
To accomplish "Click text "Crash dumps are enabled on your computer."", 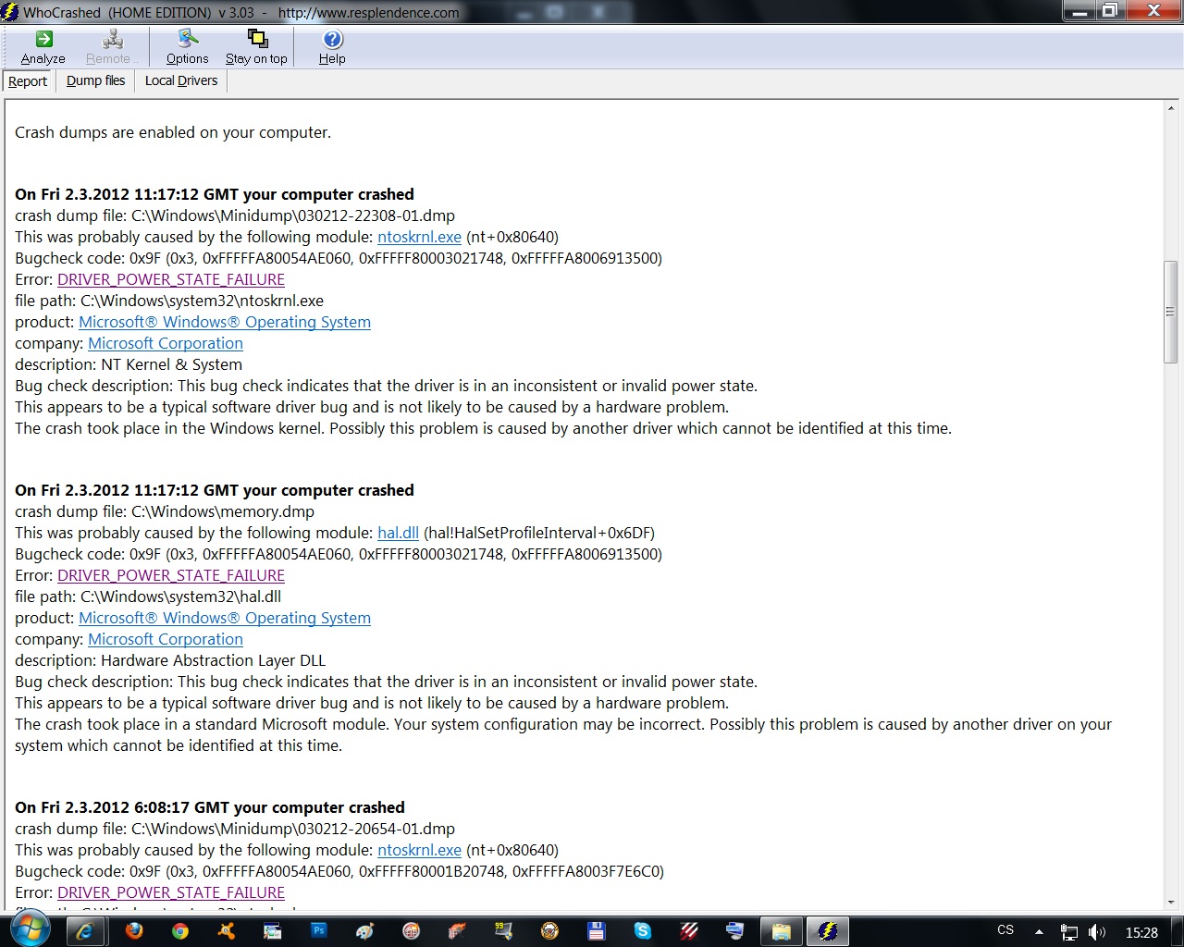I will (x=173, y=132).
